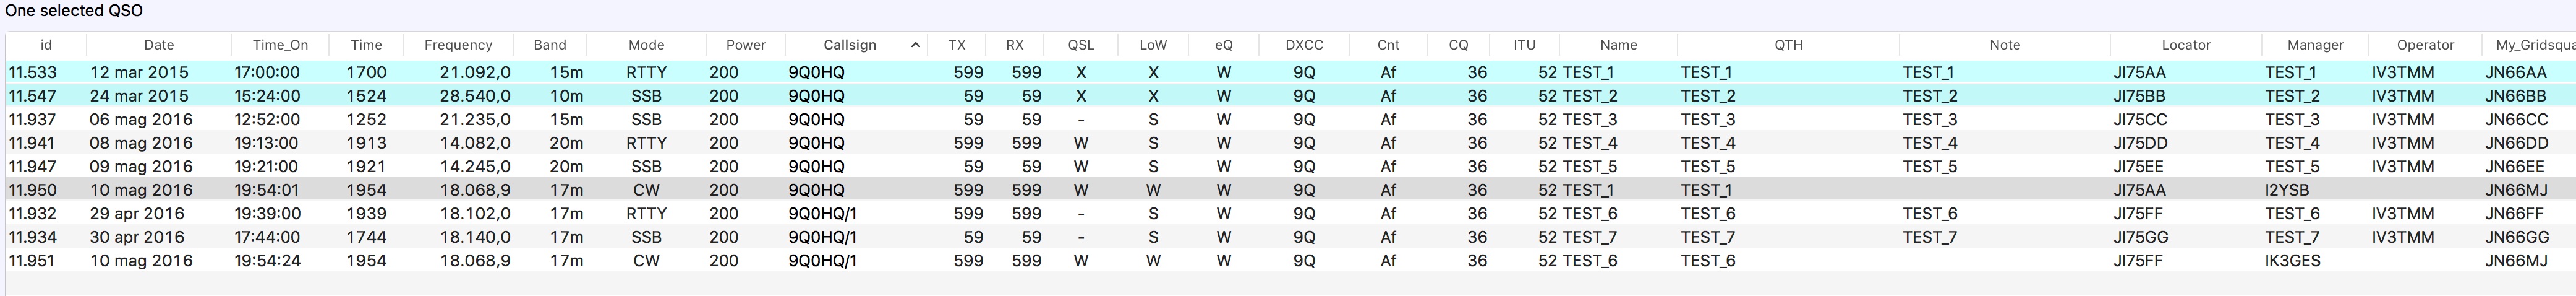Click date cell 24 mar 2015

(x=139, y=96)
